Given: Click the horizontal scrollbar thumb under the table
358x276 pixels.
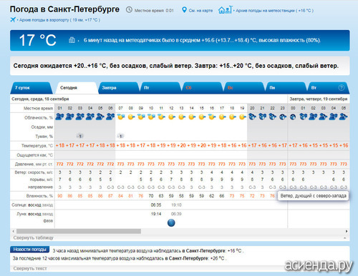Looking at the screenshot, I should (x=79, y=231).
